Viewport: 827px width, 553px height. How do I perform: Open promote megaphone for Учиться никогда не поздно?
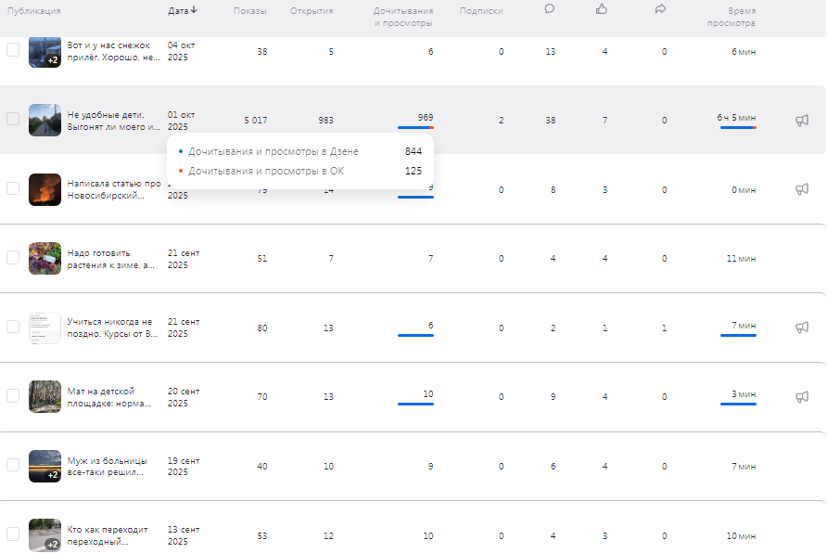point(802,328)
